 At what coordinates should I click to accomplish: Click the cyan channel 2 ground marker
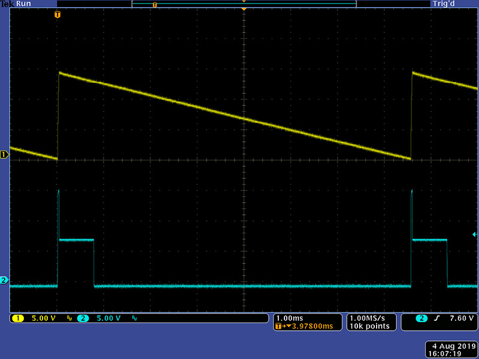coord(4,280)
